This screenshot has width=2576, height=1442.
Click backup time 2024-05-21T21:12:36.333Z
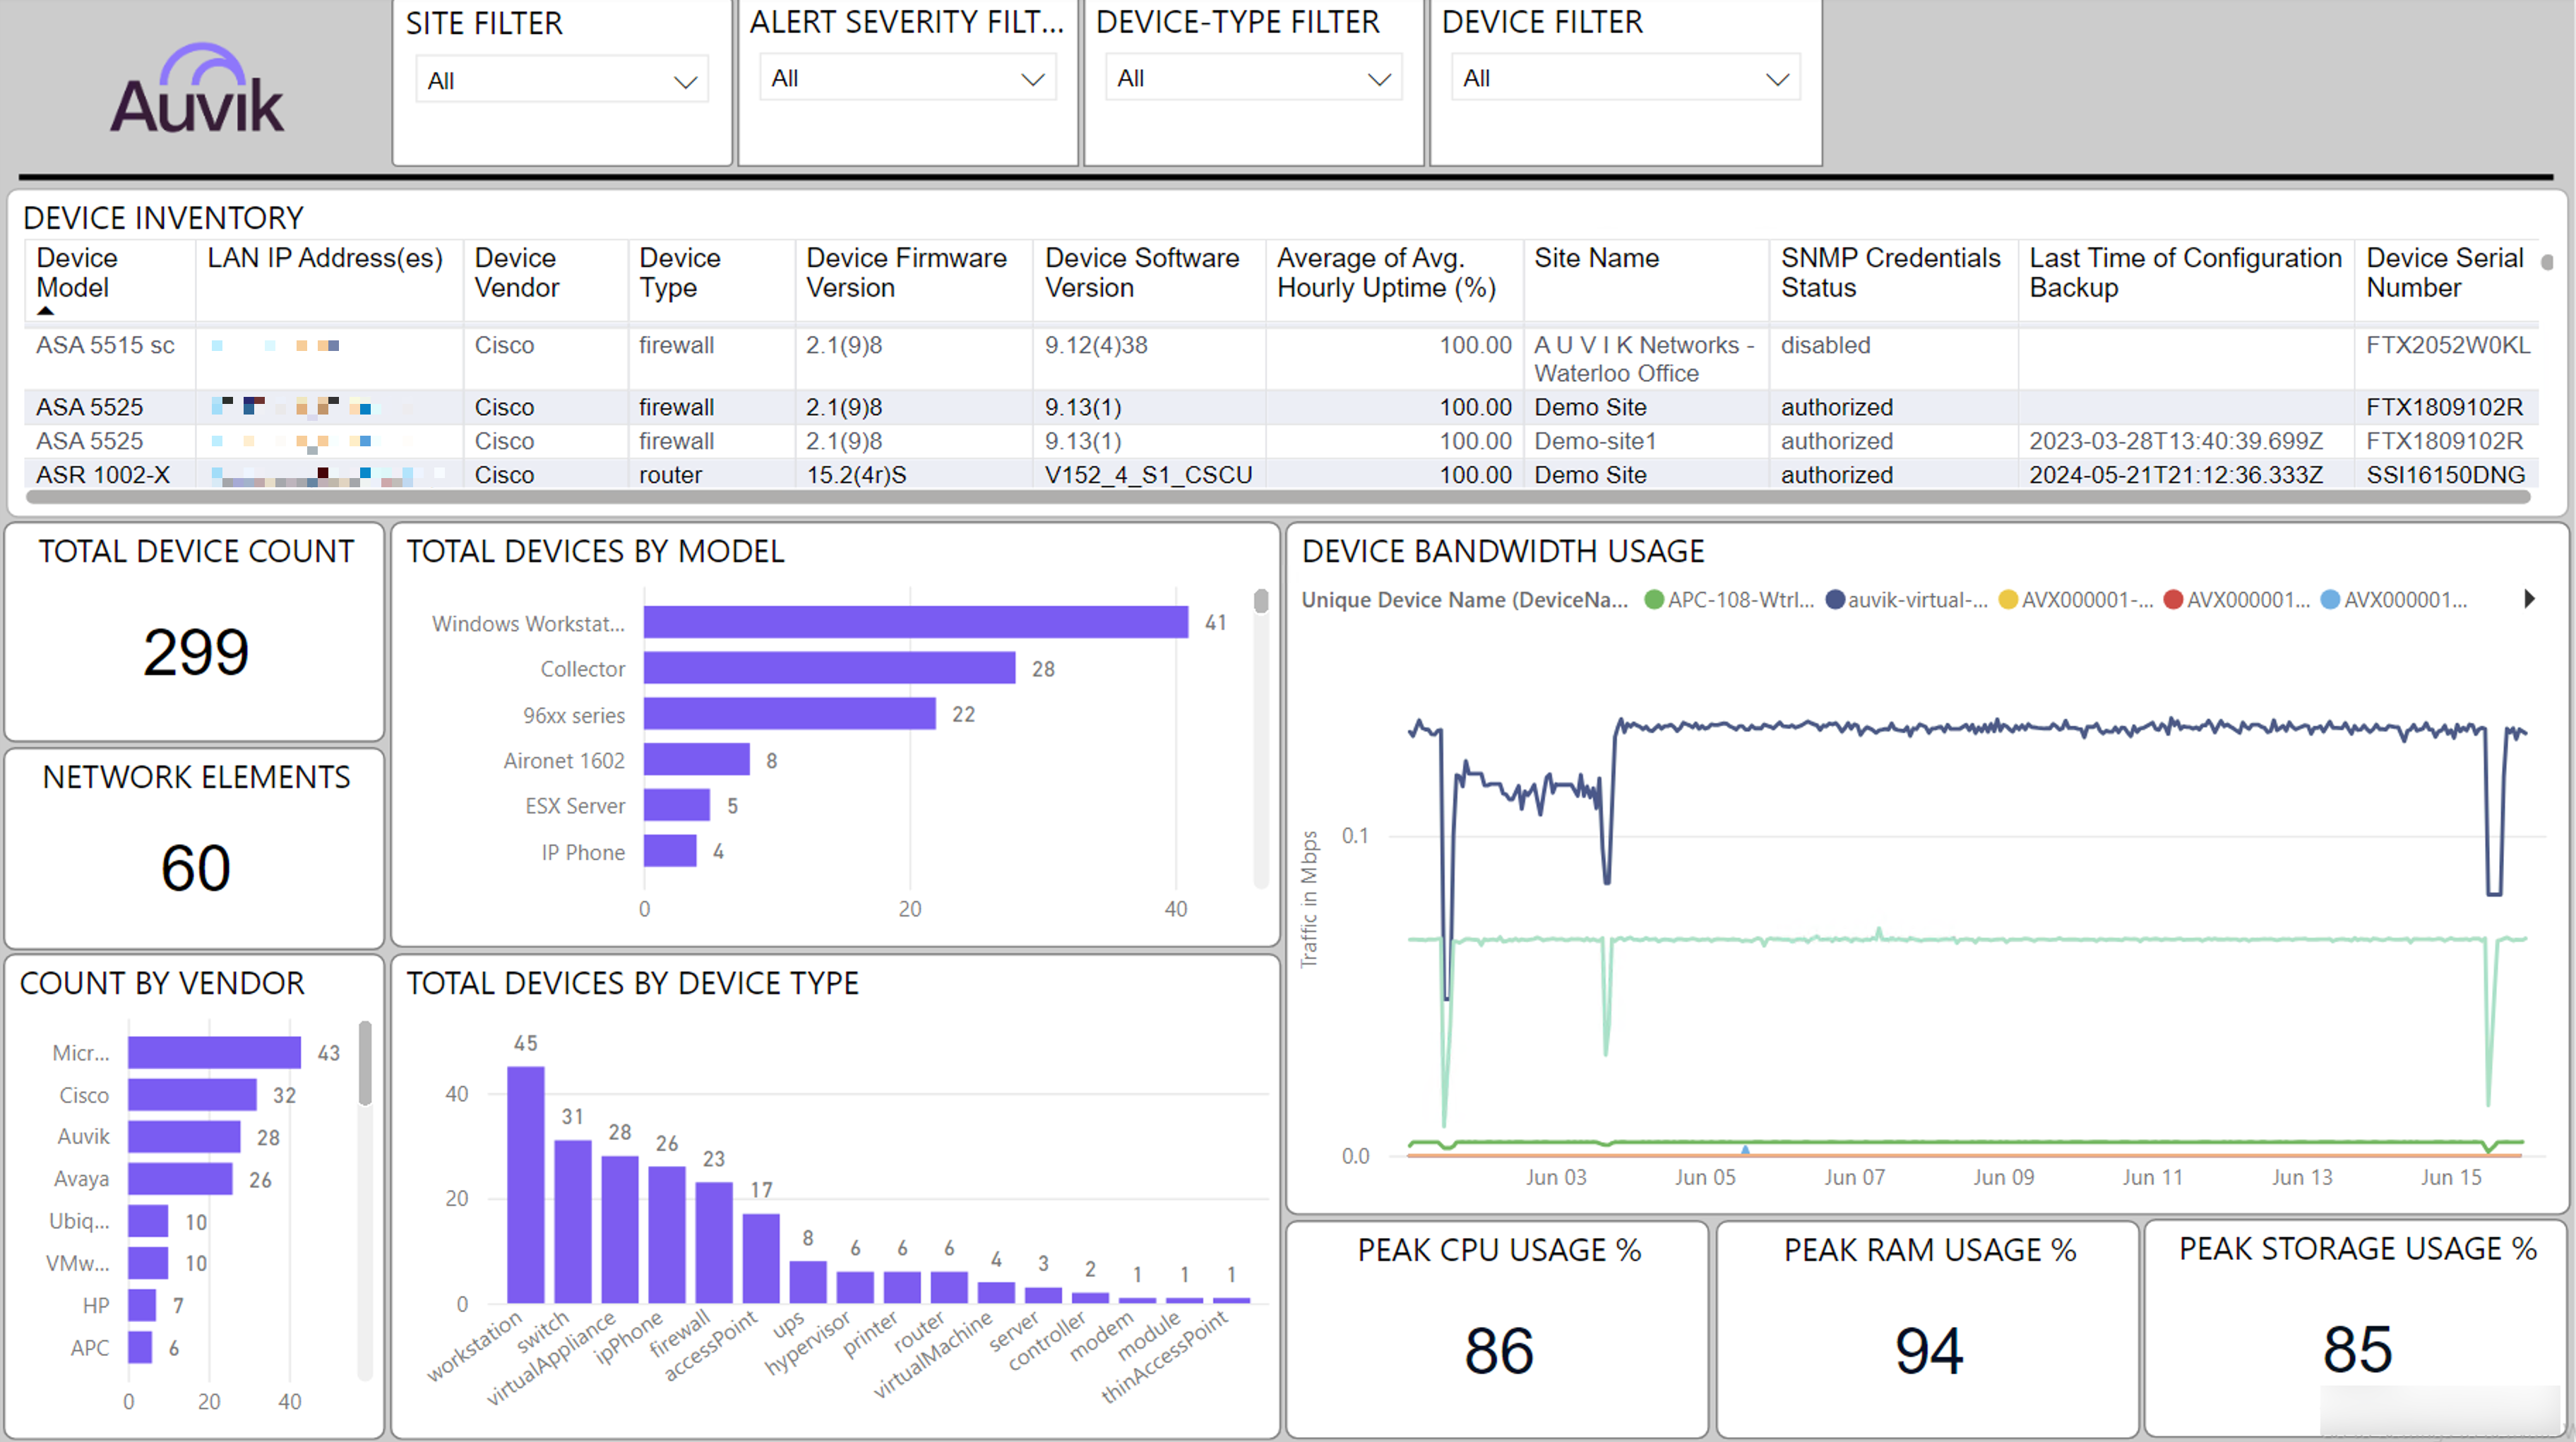tap(2176, 475)
